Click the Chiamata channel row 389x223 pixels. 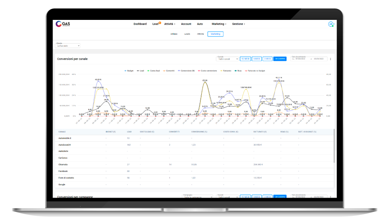coord(195,165)
